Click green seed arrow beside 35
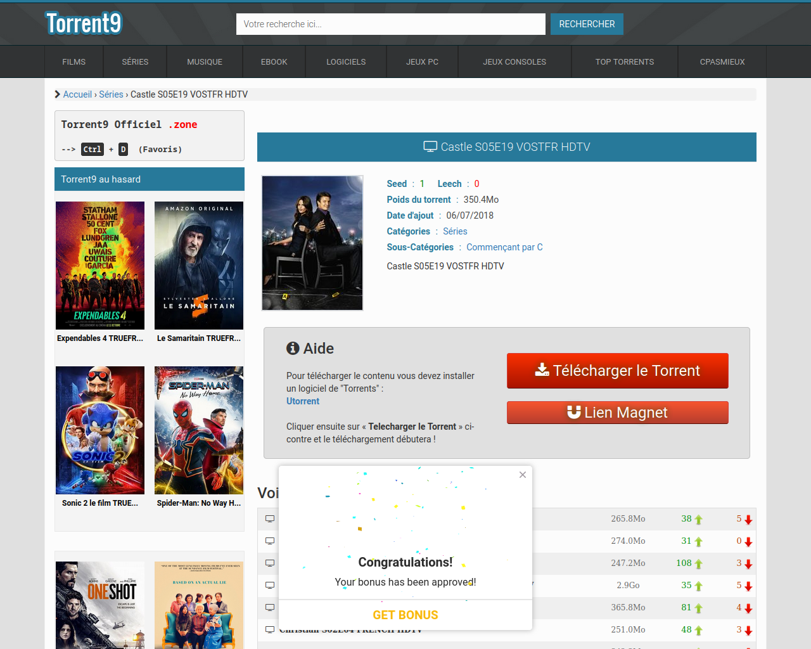Screen dimensions: 811x649 [x=699, y=586]
